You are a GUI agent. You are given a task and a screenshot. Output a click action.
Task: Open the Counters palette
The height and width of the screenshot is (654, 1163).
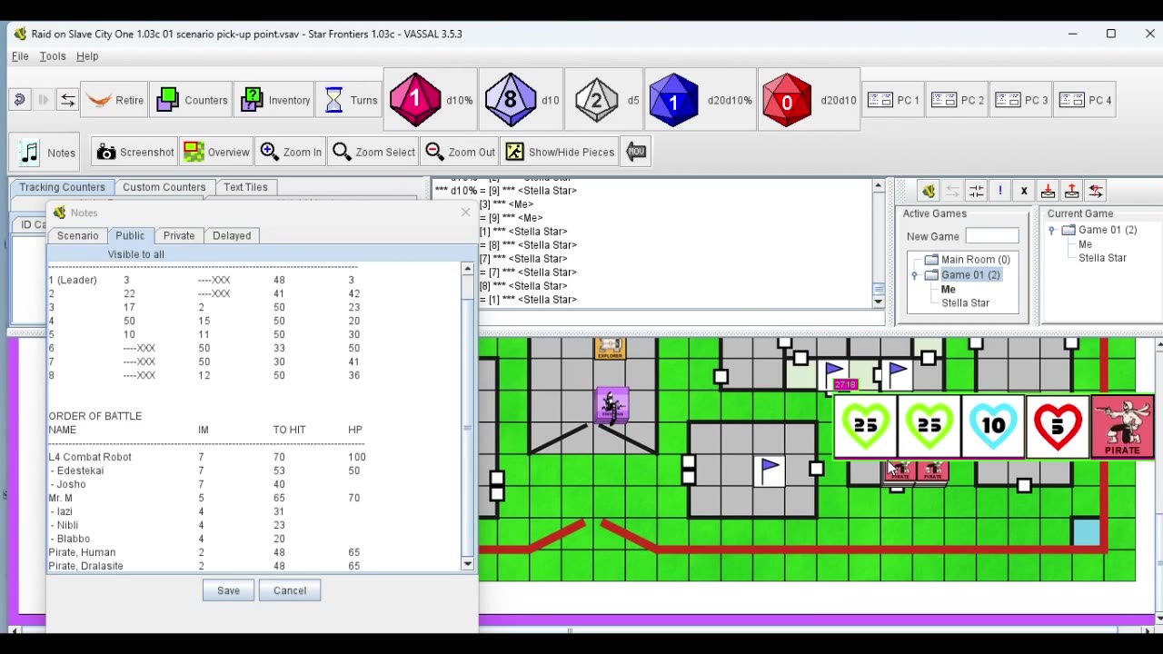(x=192, y=100)
